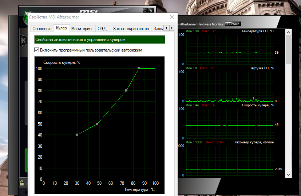Select the fan curve node at 50% speed
This screenshot has height=196, width=301.
click(97, 124)
